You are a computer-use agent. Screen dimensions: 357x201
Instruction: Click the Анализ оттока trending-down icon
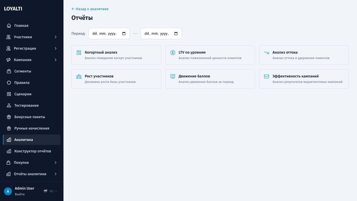[x=267, y=52]
